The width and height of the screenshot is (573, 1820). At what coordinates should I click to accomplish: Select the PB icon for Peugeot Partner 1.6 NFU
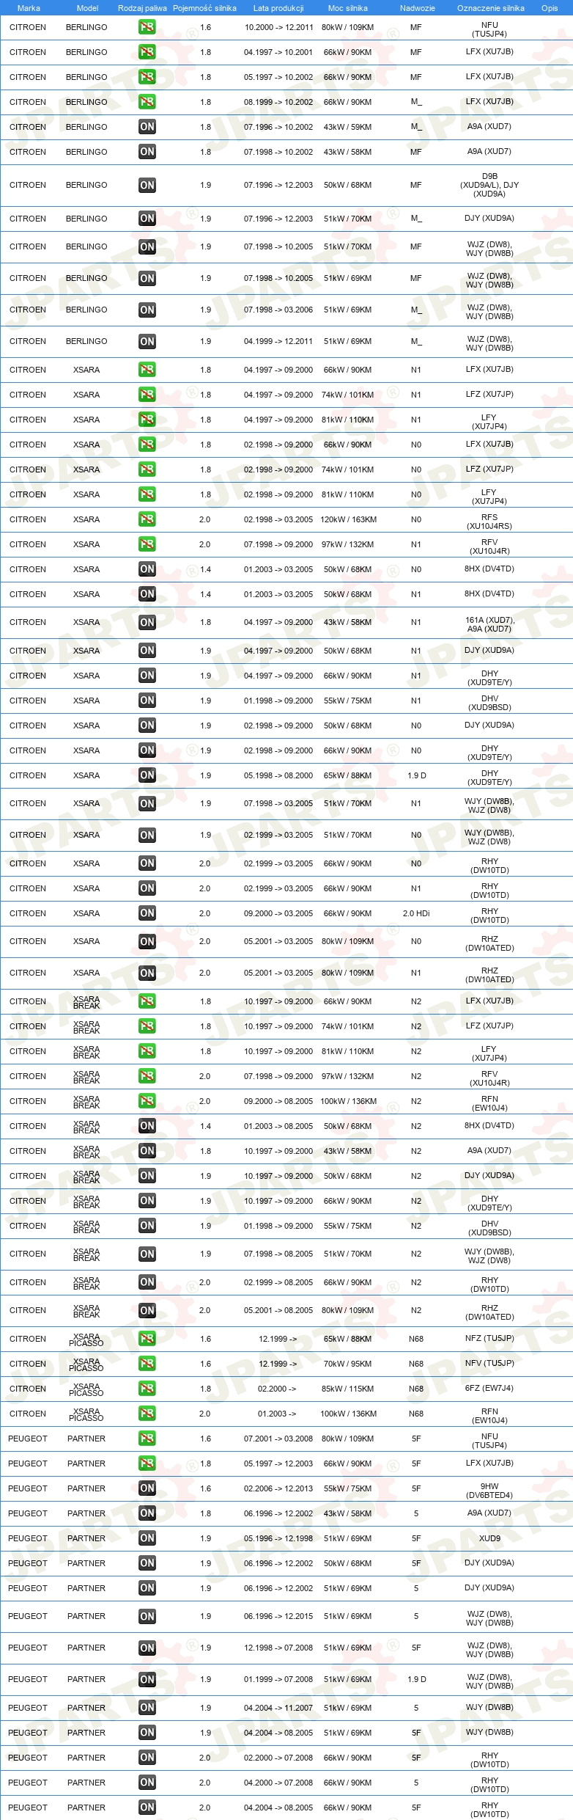pyautogui.click(x=147, y=1439)
